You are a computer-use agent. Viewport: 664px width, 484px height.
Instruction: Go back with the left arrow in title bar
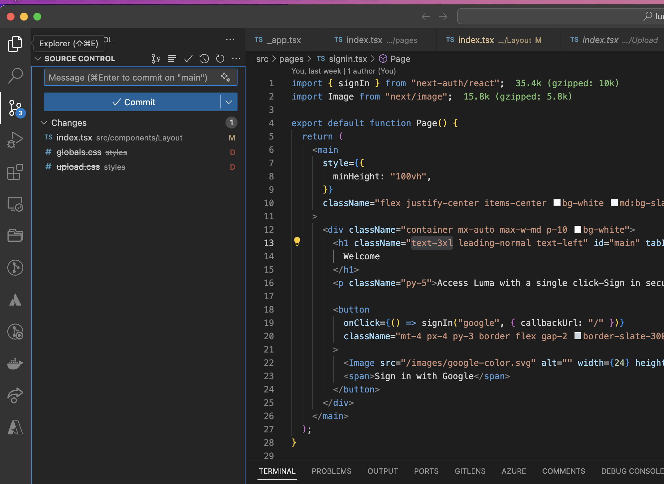pos(425,17)
